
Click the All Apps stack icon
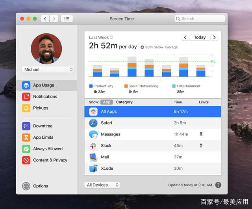pyautogui.click(x=93, y=112)
